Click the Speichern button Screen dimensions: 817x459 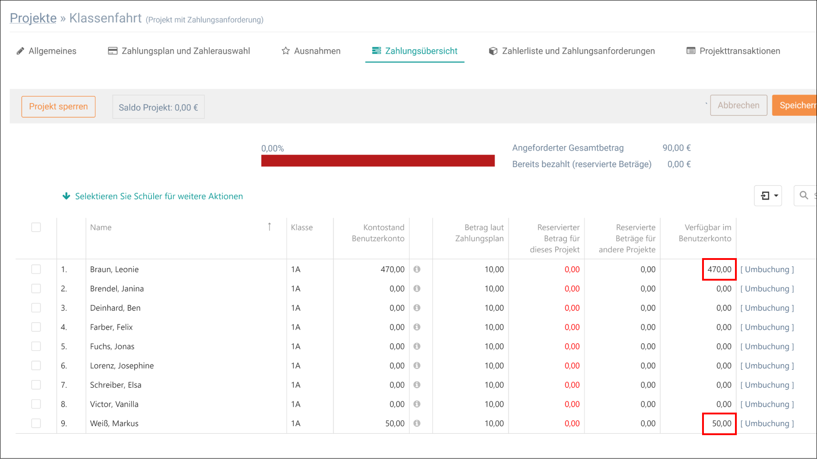pos(795,105)
